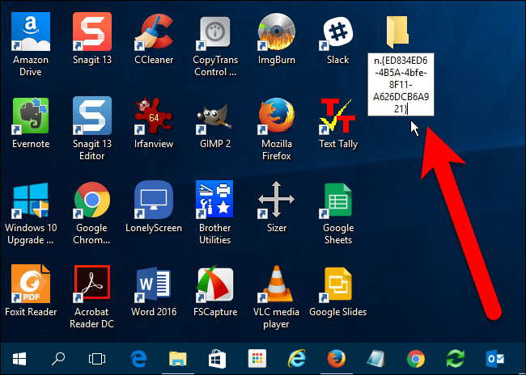Screen dimensions: 526x375
Task: Click the ImgBurn desktop icon
Action: (x=276, y=32)
